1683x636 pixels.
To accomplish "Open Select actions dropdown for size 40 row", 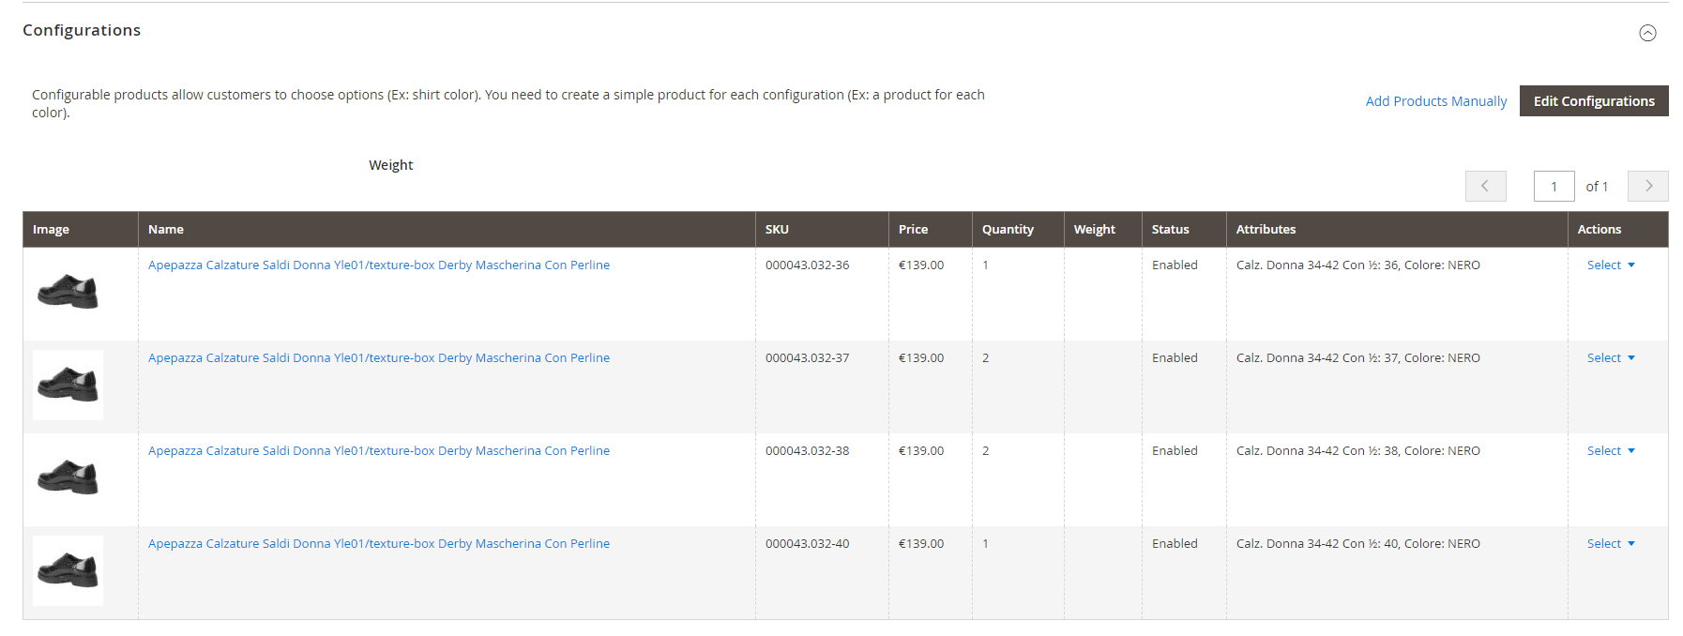I will point(1611,544).
